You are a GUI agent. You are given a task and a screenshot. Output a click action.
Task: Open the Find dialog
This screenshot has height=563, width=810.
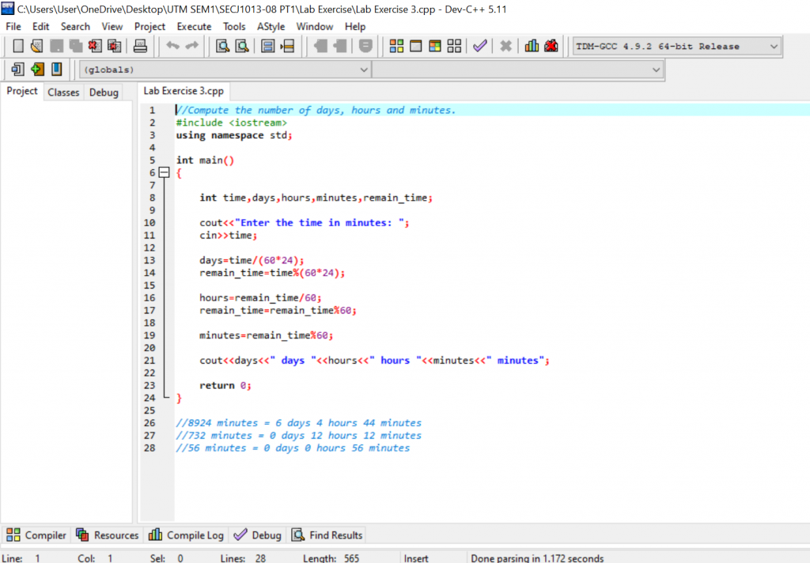(221, 45)
